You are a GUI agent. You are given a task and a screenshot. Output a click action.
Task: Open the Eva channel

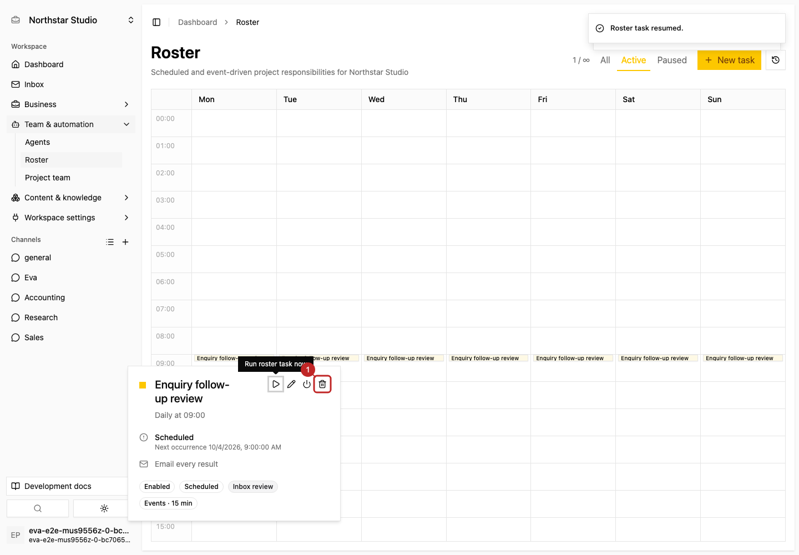tap(71, 277)
